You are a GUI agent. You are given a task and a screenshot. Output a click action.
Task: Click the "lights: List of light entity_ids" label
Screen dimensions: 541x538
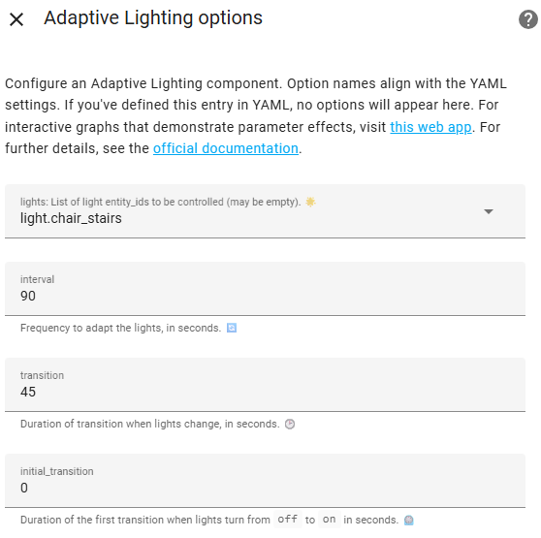(160, 202)
